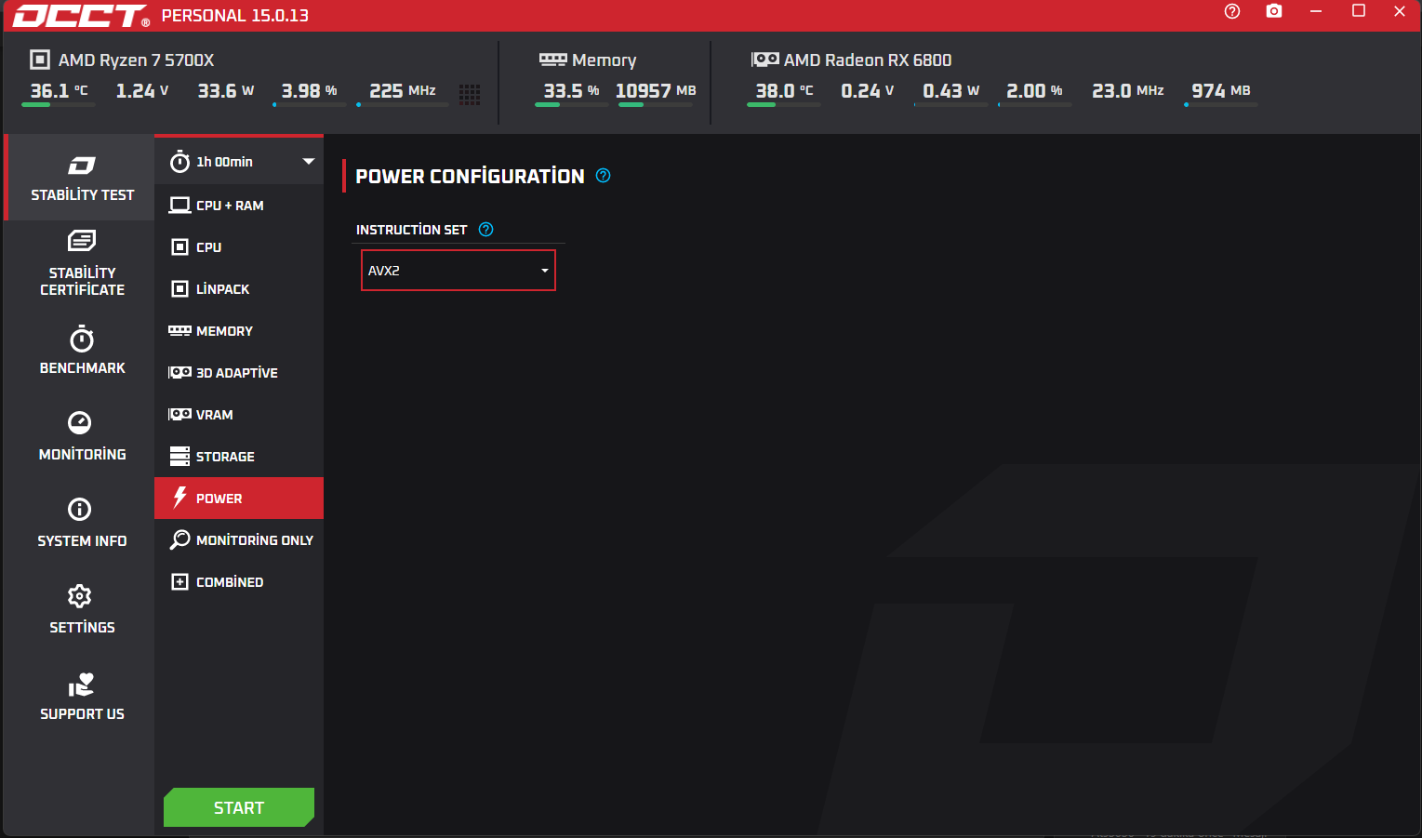Click the Memory module icon in header
This screenshot has height=838, width=1422.
[552, 60]
